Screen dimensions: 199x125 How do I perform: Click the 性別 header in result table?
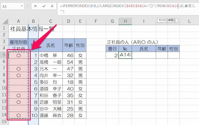[x=174, y=49]
